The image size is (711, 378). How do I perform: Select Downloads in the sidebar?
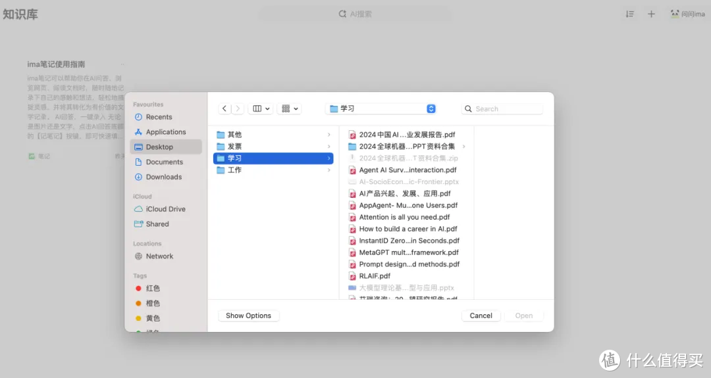[165, 177]
